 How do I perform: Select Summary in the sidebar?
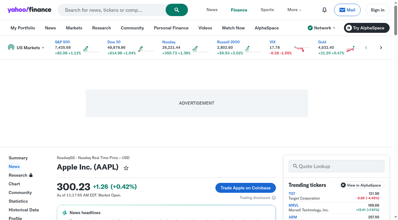(x=18, y=158)
